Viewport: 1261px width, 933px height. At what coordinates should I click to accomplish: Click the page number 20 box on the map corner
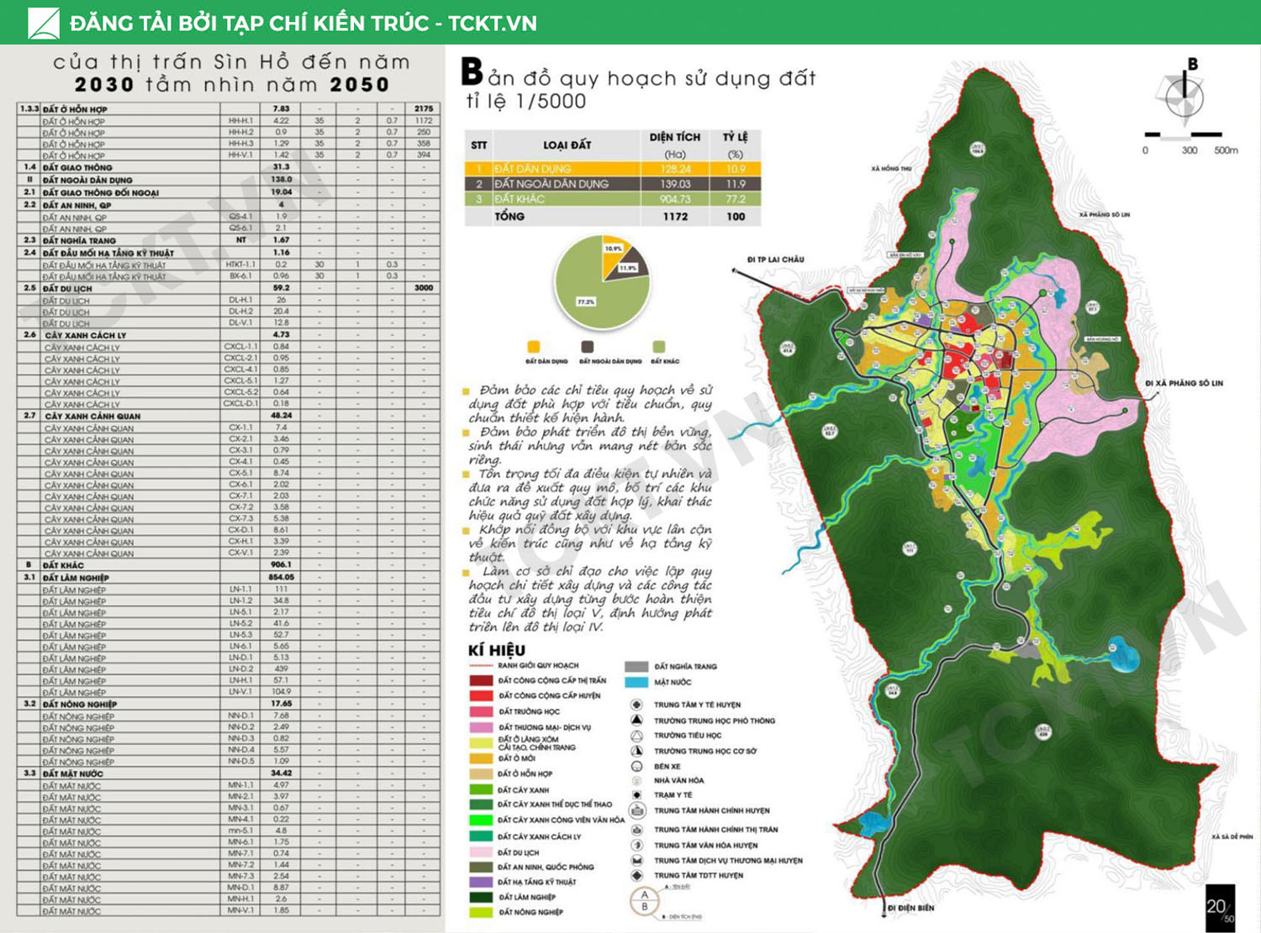1221,908
